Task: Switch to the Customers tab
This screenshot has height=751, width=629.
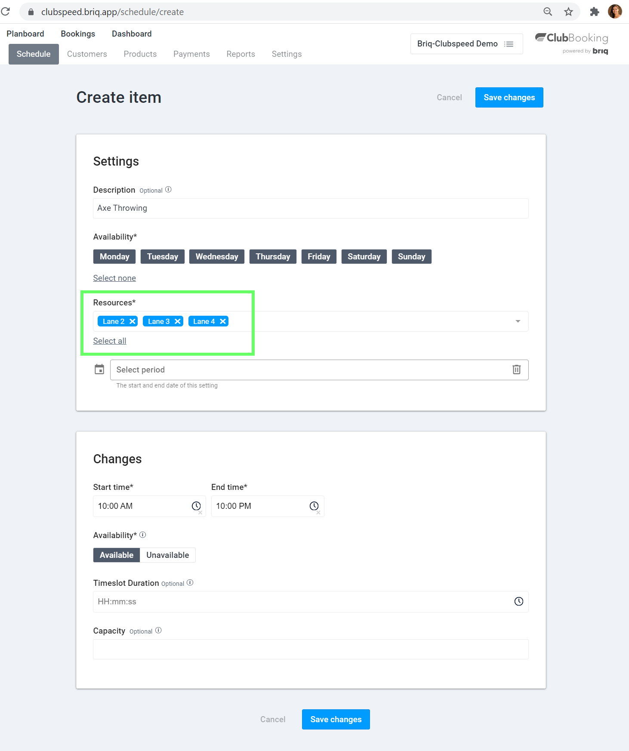Action: pyautogui.click(x=87, y=54)
